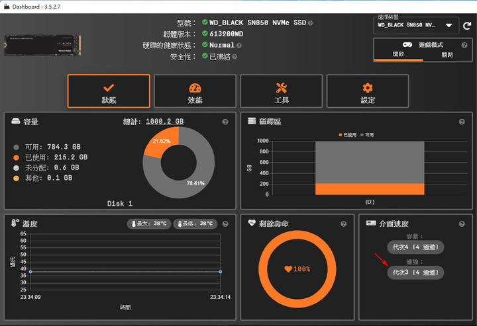Click the refresh arrow icon
Image resolution: width=477 pixels, height=326 pixels.
[x=467, y=26]
